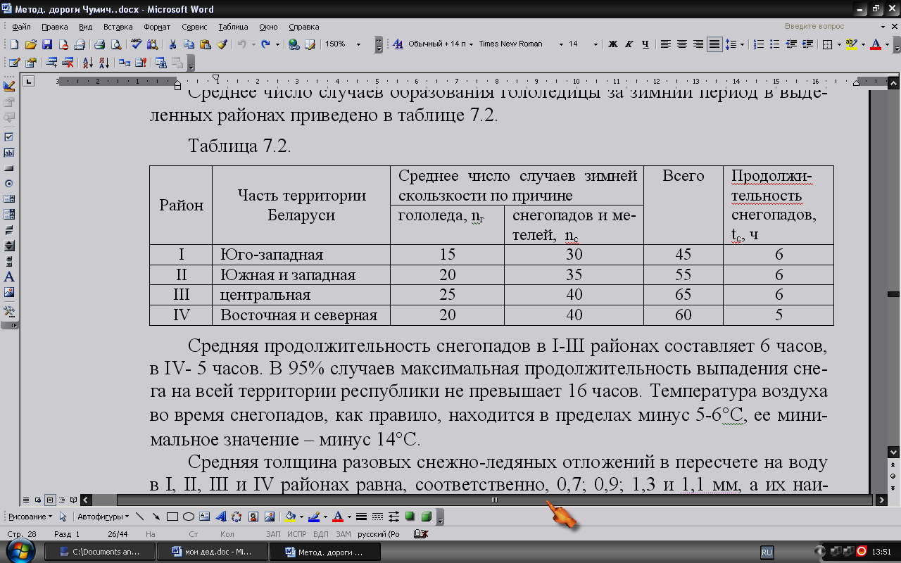Open the Tables and Borders toolbar icon

[310, 44]
